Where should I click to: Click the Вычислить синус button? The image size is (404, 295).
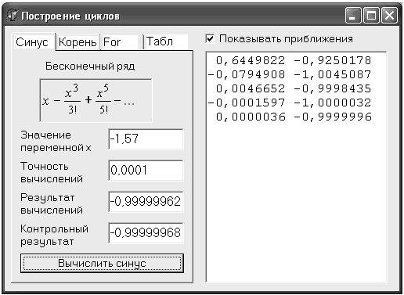[x=102, y=263]
